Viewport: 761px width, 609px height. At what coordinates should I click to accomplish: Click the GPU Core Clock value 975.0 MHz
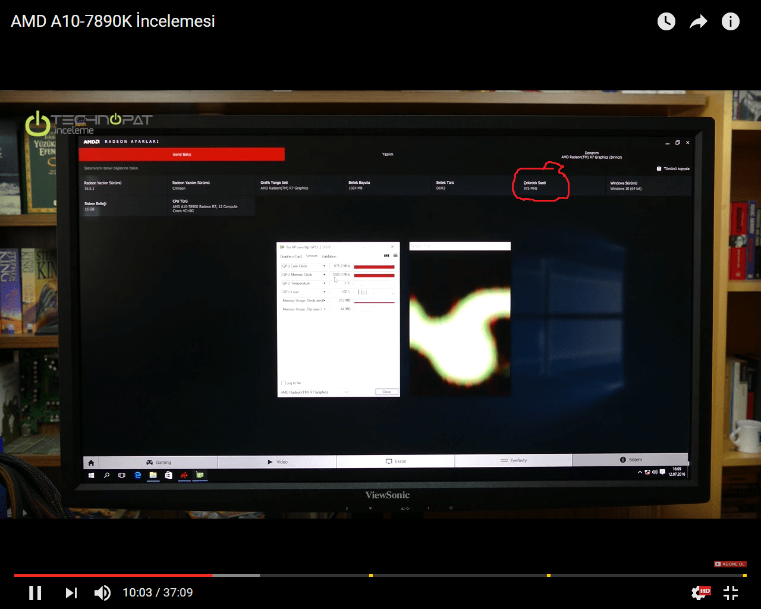tap(341, 266)
